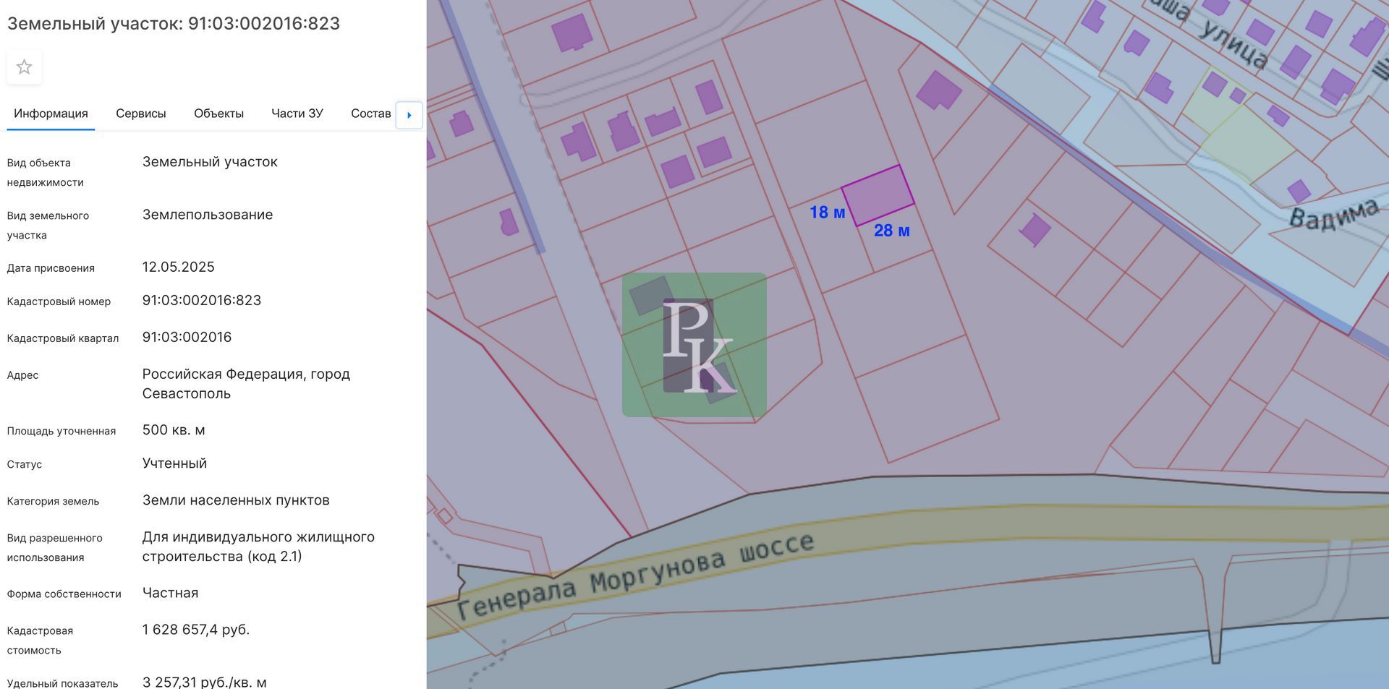Click the 28 м dimension label
The image size is (1389, 689).
click(891, 231)
